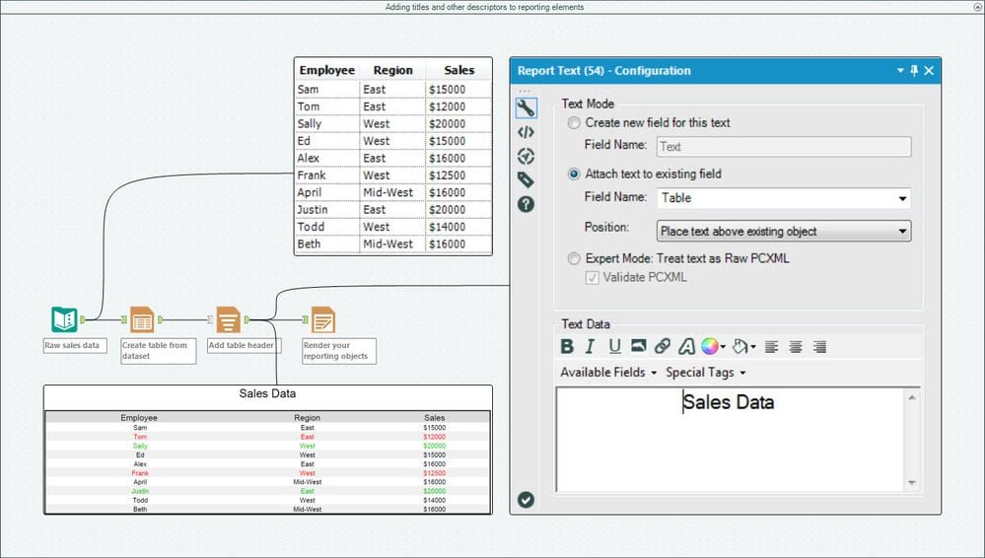Pin the Configuration panel
Image resolution: width=985 pixels, height=558 pixels.
[914, 70]
